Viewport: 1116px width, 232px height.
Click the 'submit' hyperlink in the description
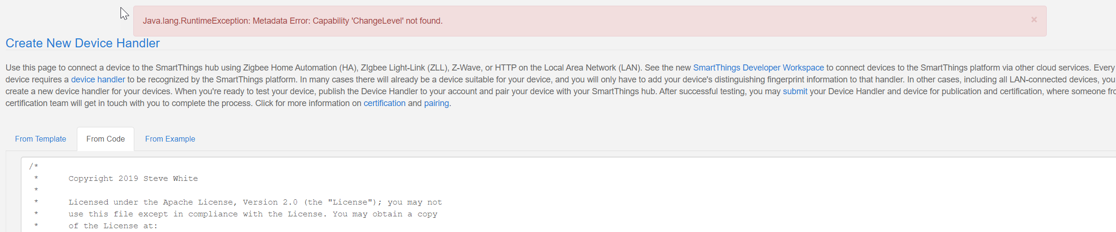coord(795,91)
